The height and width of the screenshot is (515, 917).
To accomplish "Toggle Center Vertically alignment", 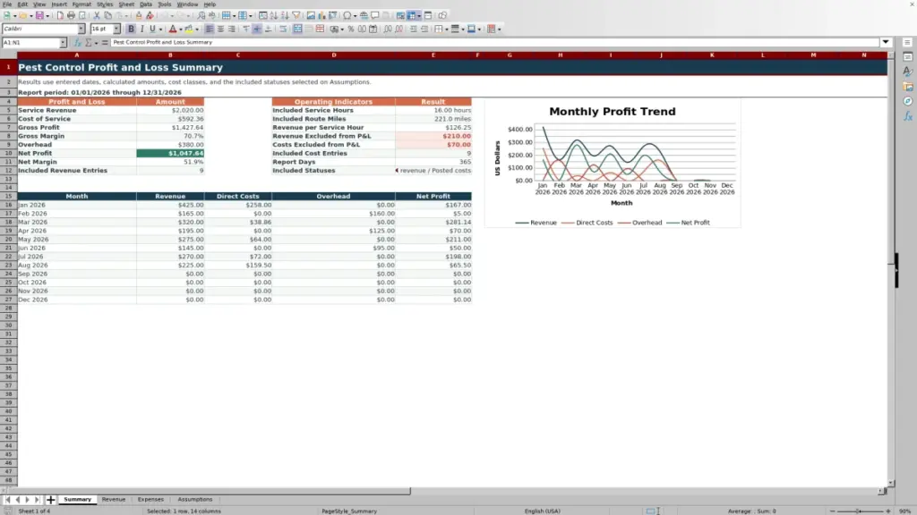I will (x=257, y=30).
